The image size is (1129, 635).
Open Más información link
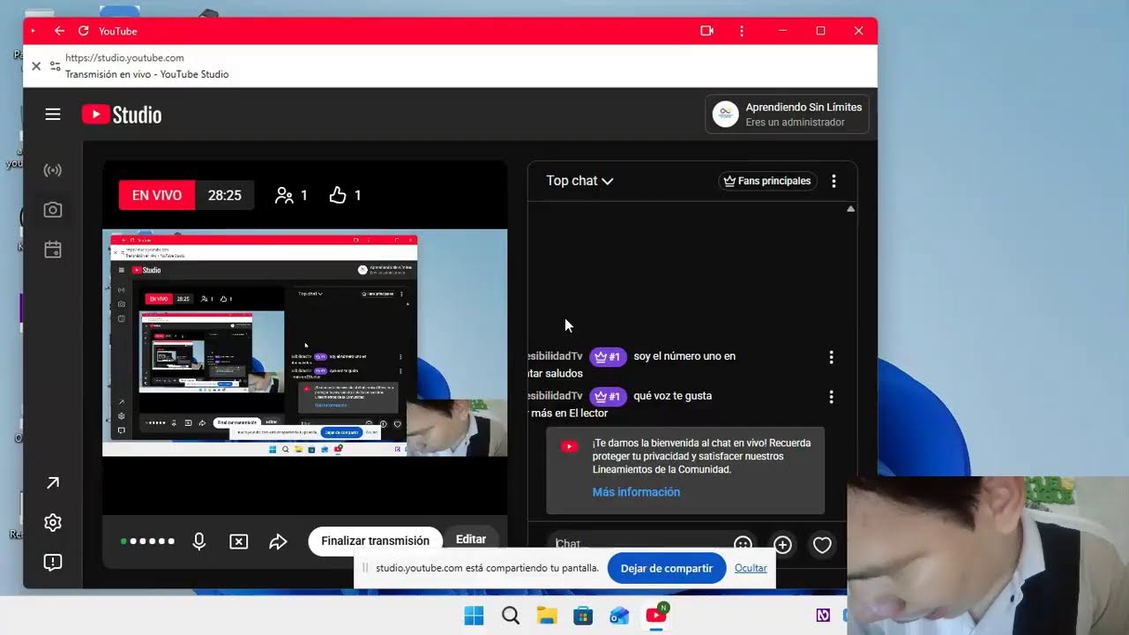(636, 492)
